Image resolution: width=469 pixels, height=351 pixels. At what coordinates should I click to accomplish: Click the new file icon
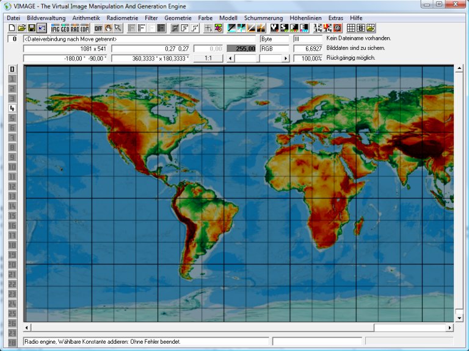point(12,28)
